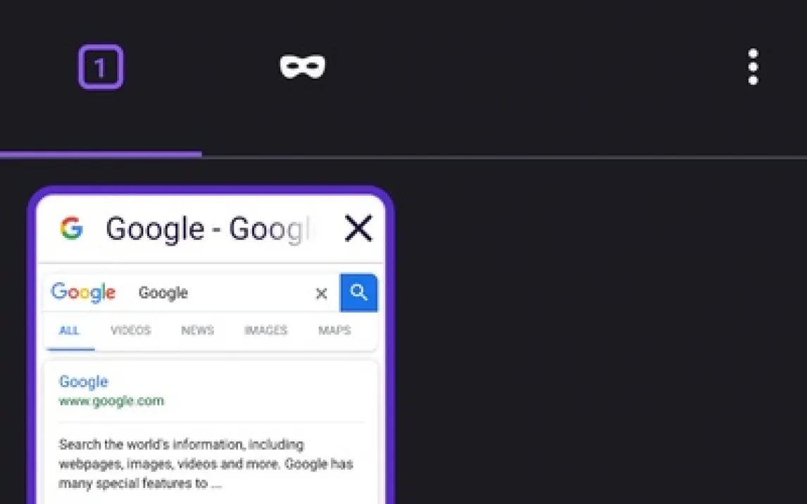The image size is (807, 504).
Task: Click the blue magnifier search button
Action: (x=358, y=293)
